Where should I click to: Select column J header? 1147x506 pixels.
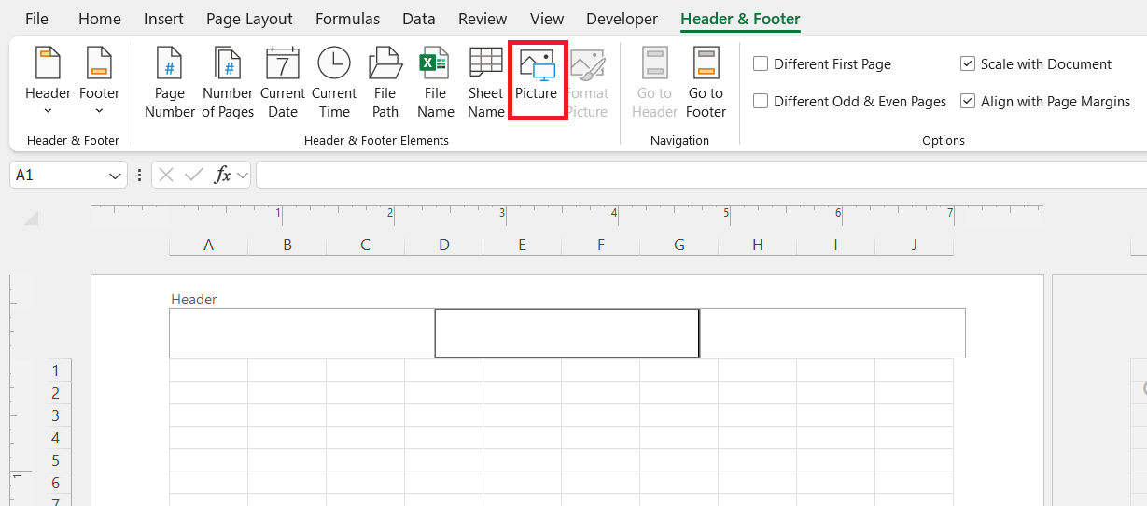pyautogui.click(x=915, y=245)
